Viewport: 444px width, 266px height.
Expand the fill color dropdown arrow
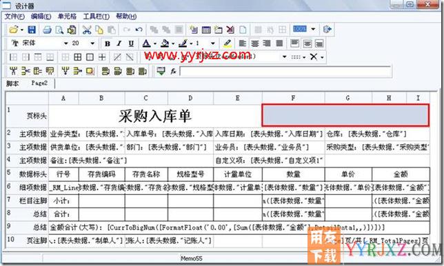pyautogui.click(x=173, y=44)
